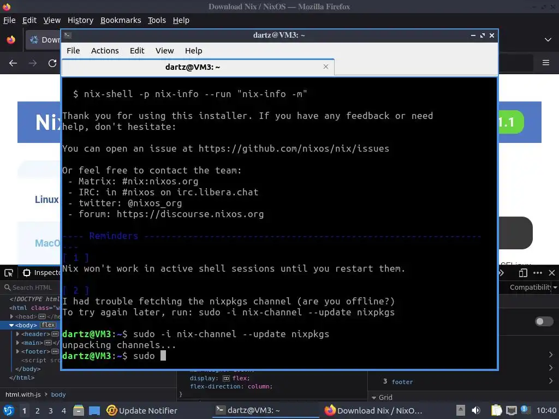Expand the main node in Inspector

point(18,343)
